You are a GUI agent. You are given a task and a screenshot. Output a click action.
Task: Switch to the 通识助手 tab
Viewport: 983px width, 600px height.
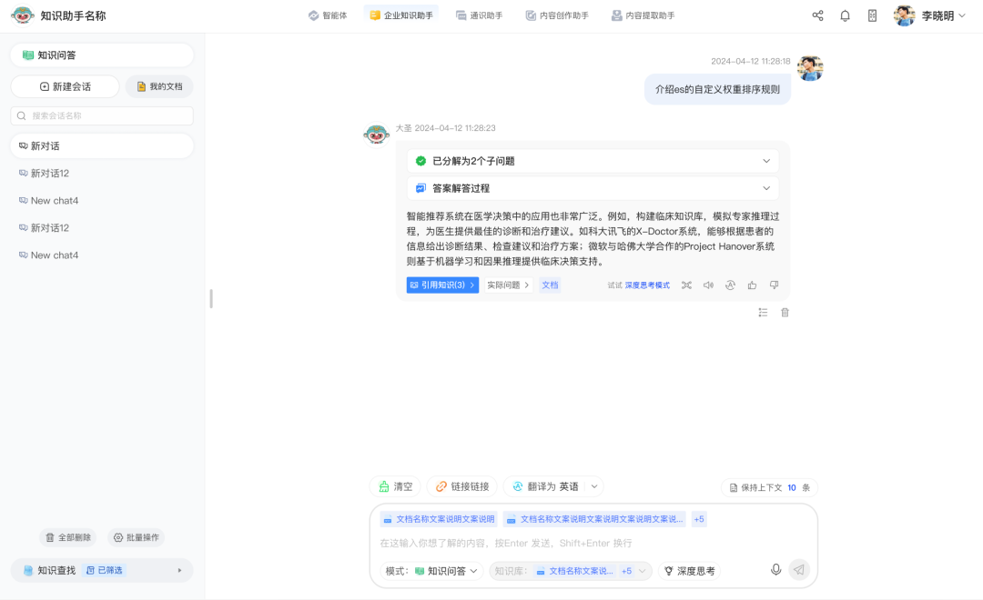click(479, 15)
